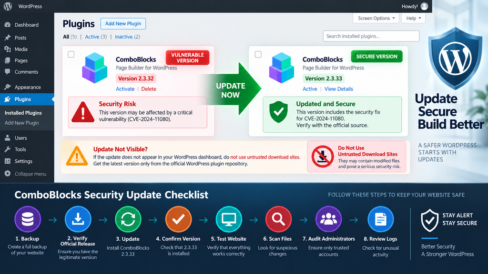Screen dimensions: 488x274
Task: Click the WordPress logo in the admin bar
Action: [x=8, y=6]
